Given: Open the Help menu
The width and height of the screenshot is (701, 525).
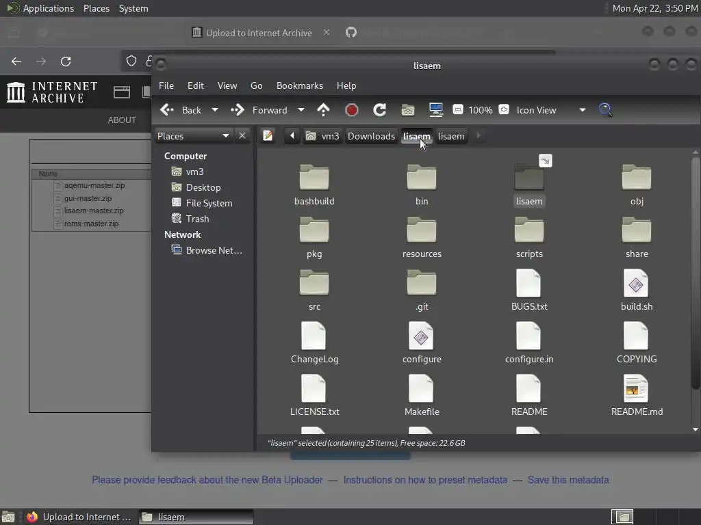Looking at the screenshot, I should 346,85.
